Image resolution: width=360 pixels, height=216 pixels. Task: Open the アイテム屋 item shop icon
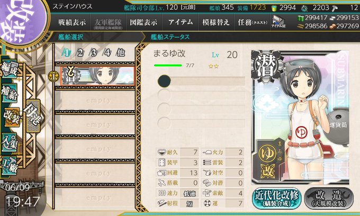[278, 22]
